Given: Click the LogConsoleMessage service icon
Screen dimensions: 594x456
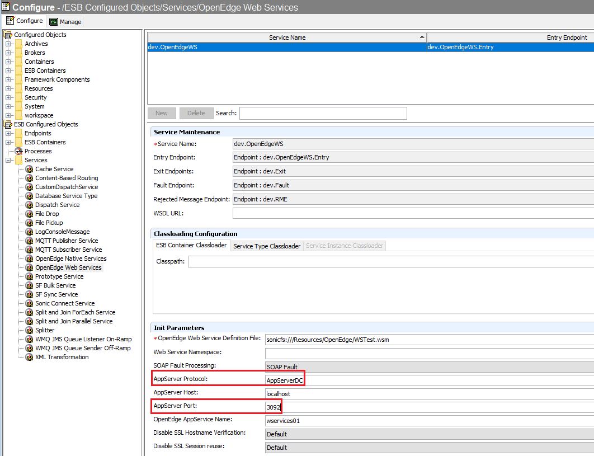Looking at the screenshot, I should pyautogui.click(x=29, y=232).
